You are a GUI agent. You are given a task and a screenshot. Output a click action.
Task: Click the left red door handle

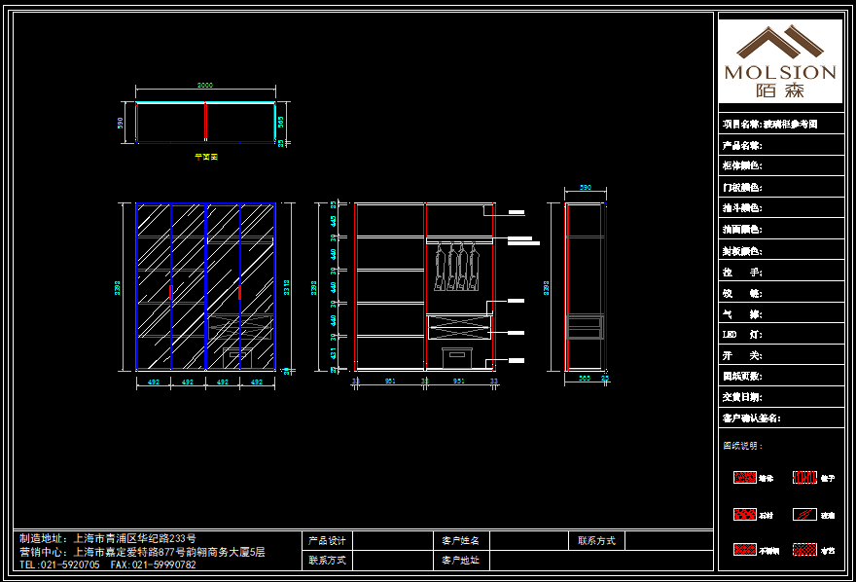[171, 291]
